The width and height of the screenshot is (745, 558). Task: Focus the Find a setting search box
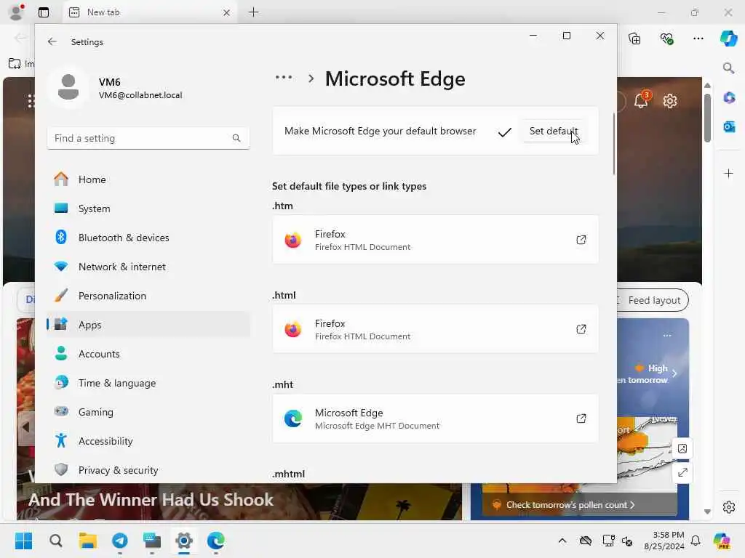tap(148, 138)
